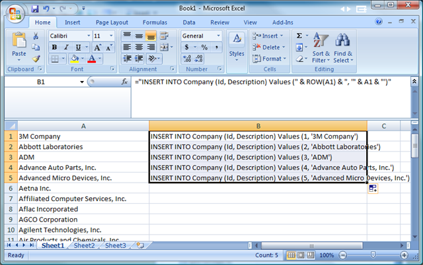Increase decimal places
423x265 pixels.
tap(187, 59)
